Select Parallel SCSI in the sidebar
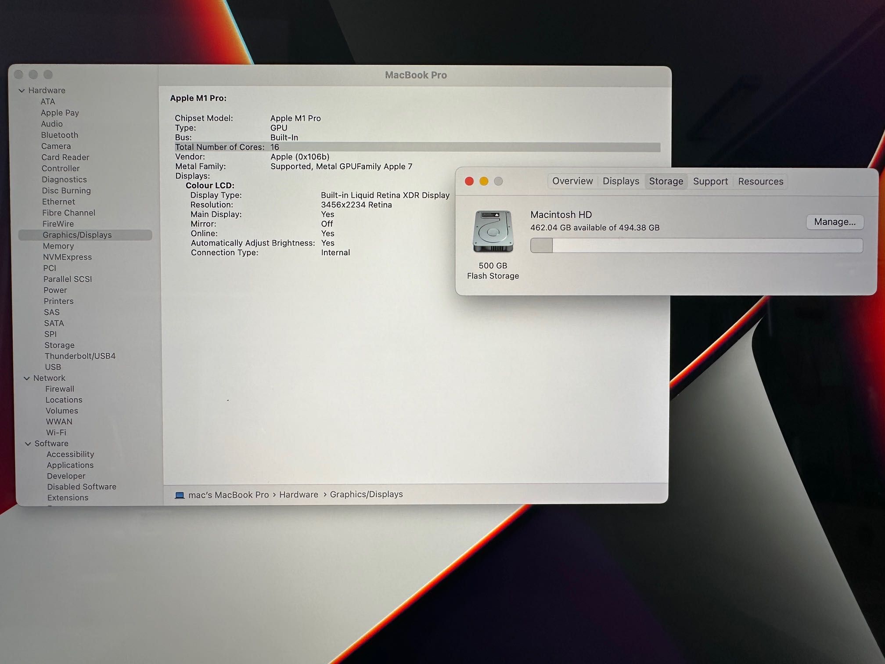The image size is (885, 664). [68, 279]
